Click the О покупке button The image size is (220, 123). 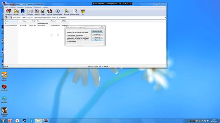point(97,34)
